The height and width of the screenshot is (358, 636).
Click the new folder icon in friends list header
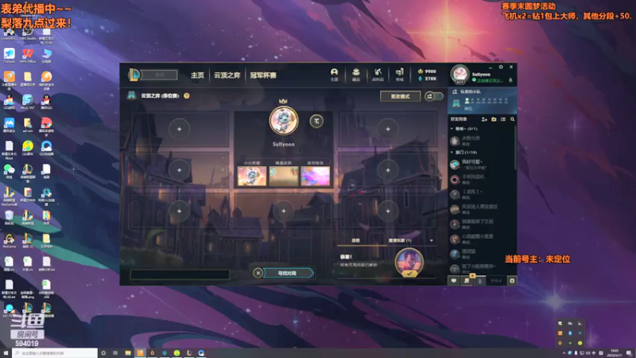[494, 119]
